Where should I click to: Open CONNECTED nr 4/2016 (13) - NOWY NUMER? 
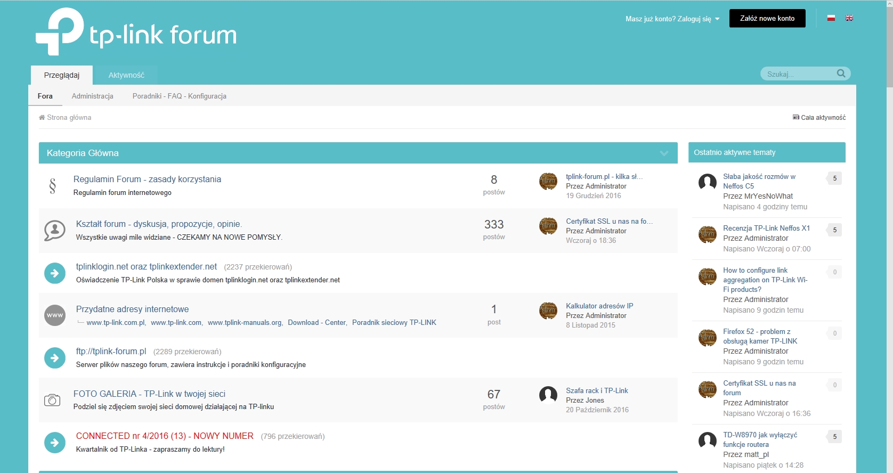tap(165, 436)
